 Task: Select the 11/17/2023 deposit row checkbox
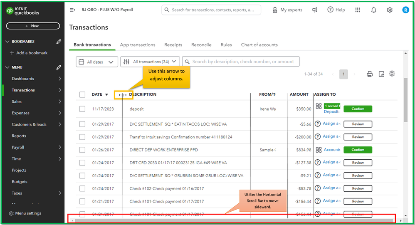pyautogui.click(x=82, y=109)
